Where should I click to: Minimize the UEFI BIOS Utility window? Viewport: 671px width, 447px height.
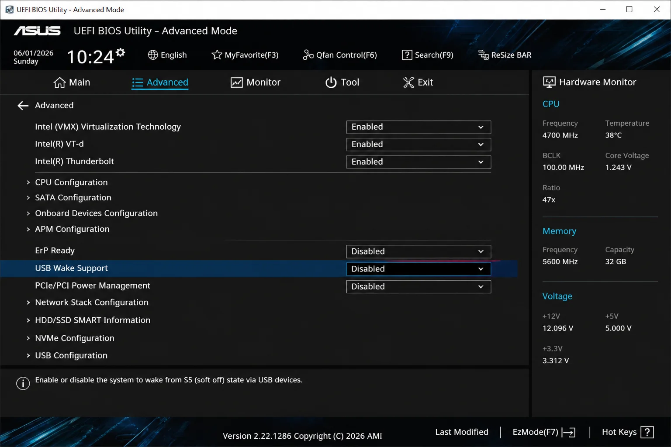603,10
